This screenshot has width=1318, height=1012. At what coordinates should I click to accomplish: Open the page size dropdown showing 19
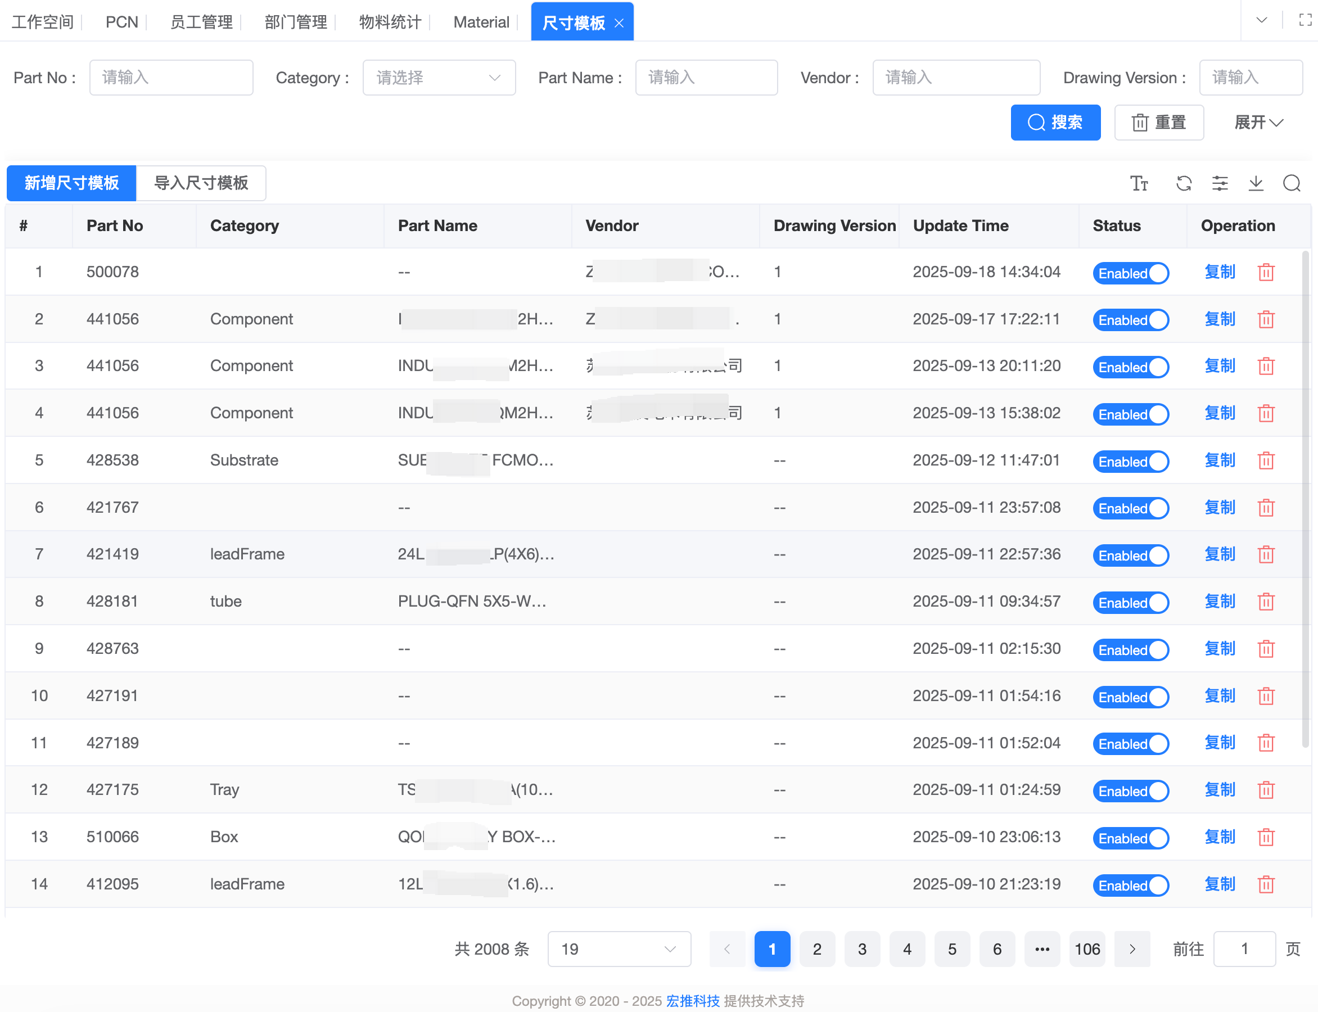[619, 950]
